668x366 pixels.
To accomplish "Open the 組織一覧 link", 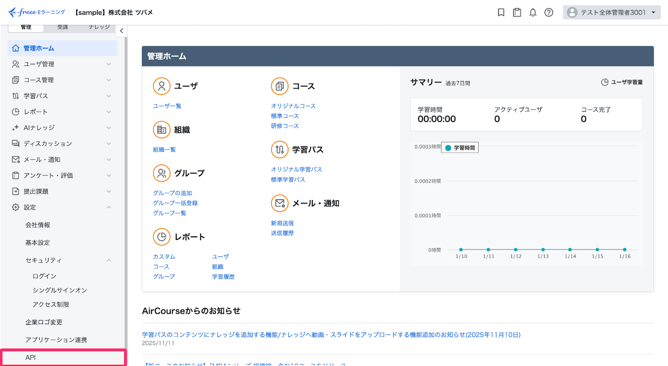I will click(x=164, y=150).
